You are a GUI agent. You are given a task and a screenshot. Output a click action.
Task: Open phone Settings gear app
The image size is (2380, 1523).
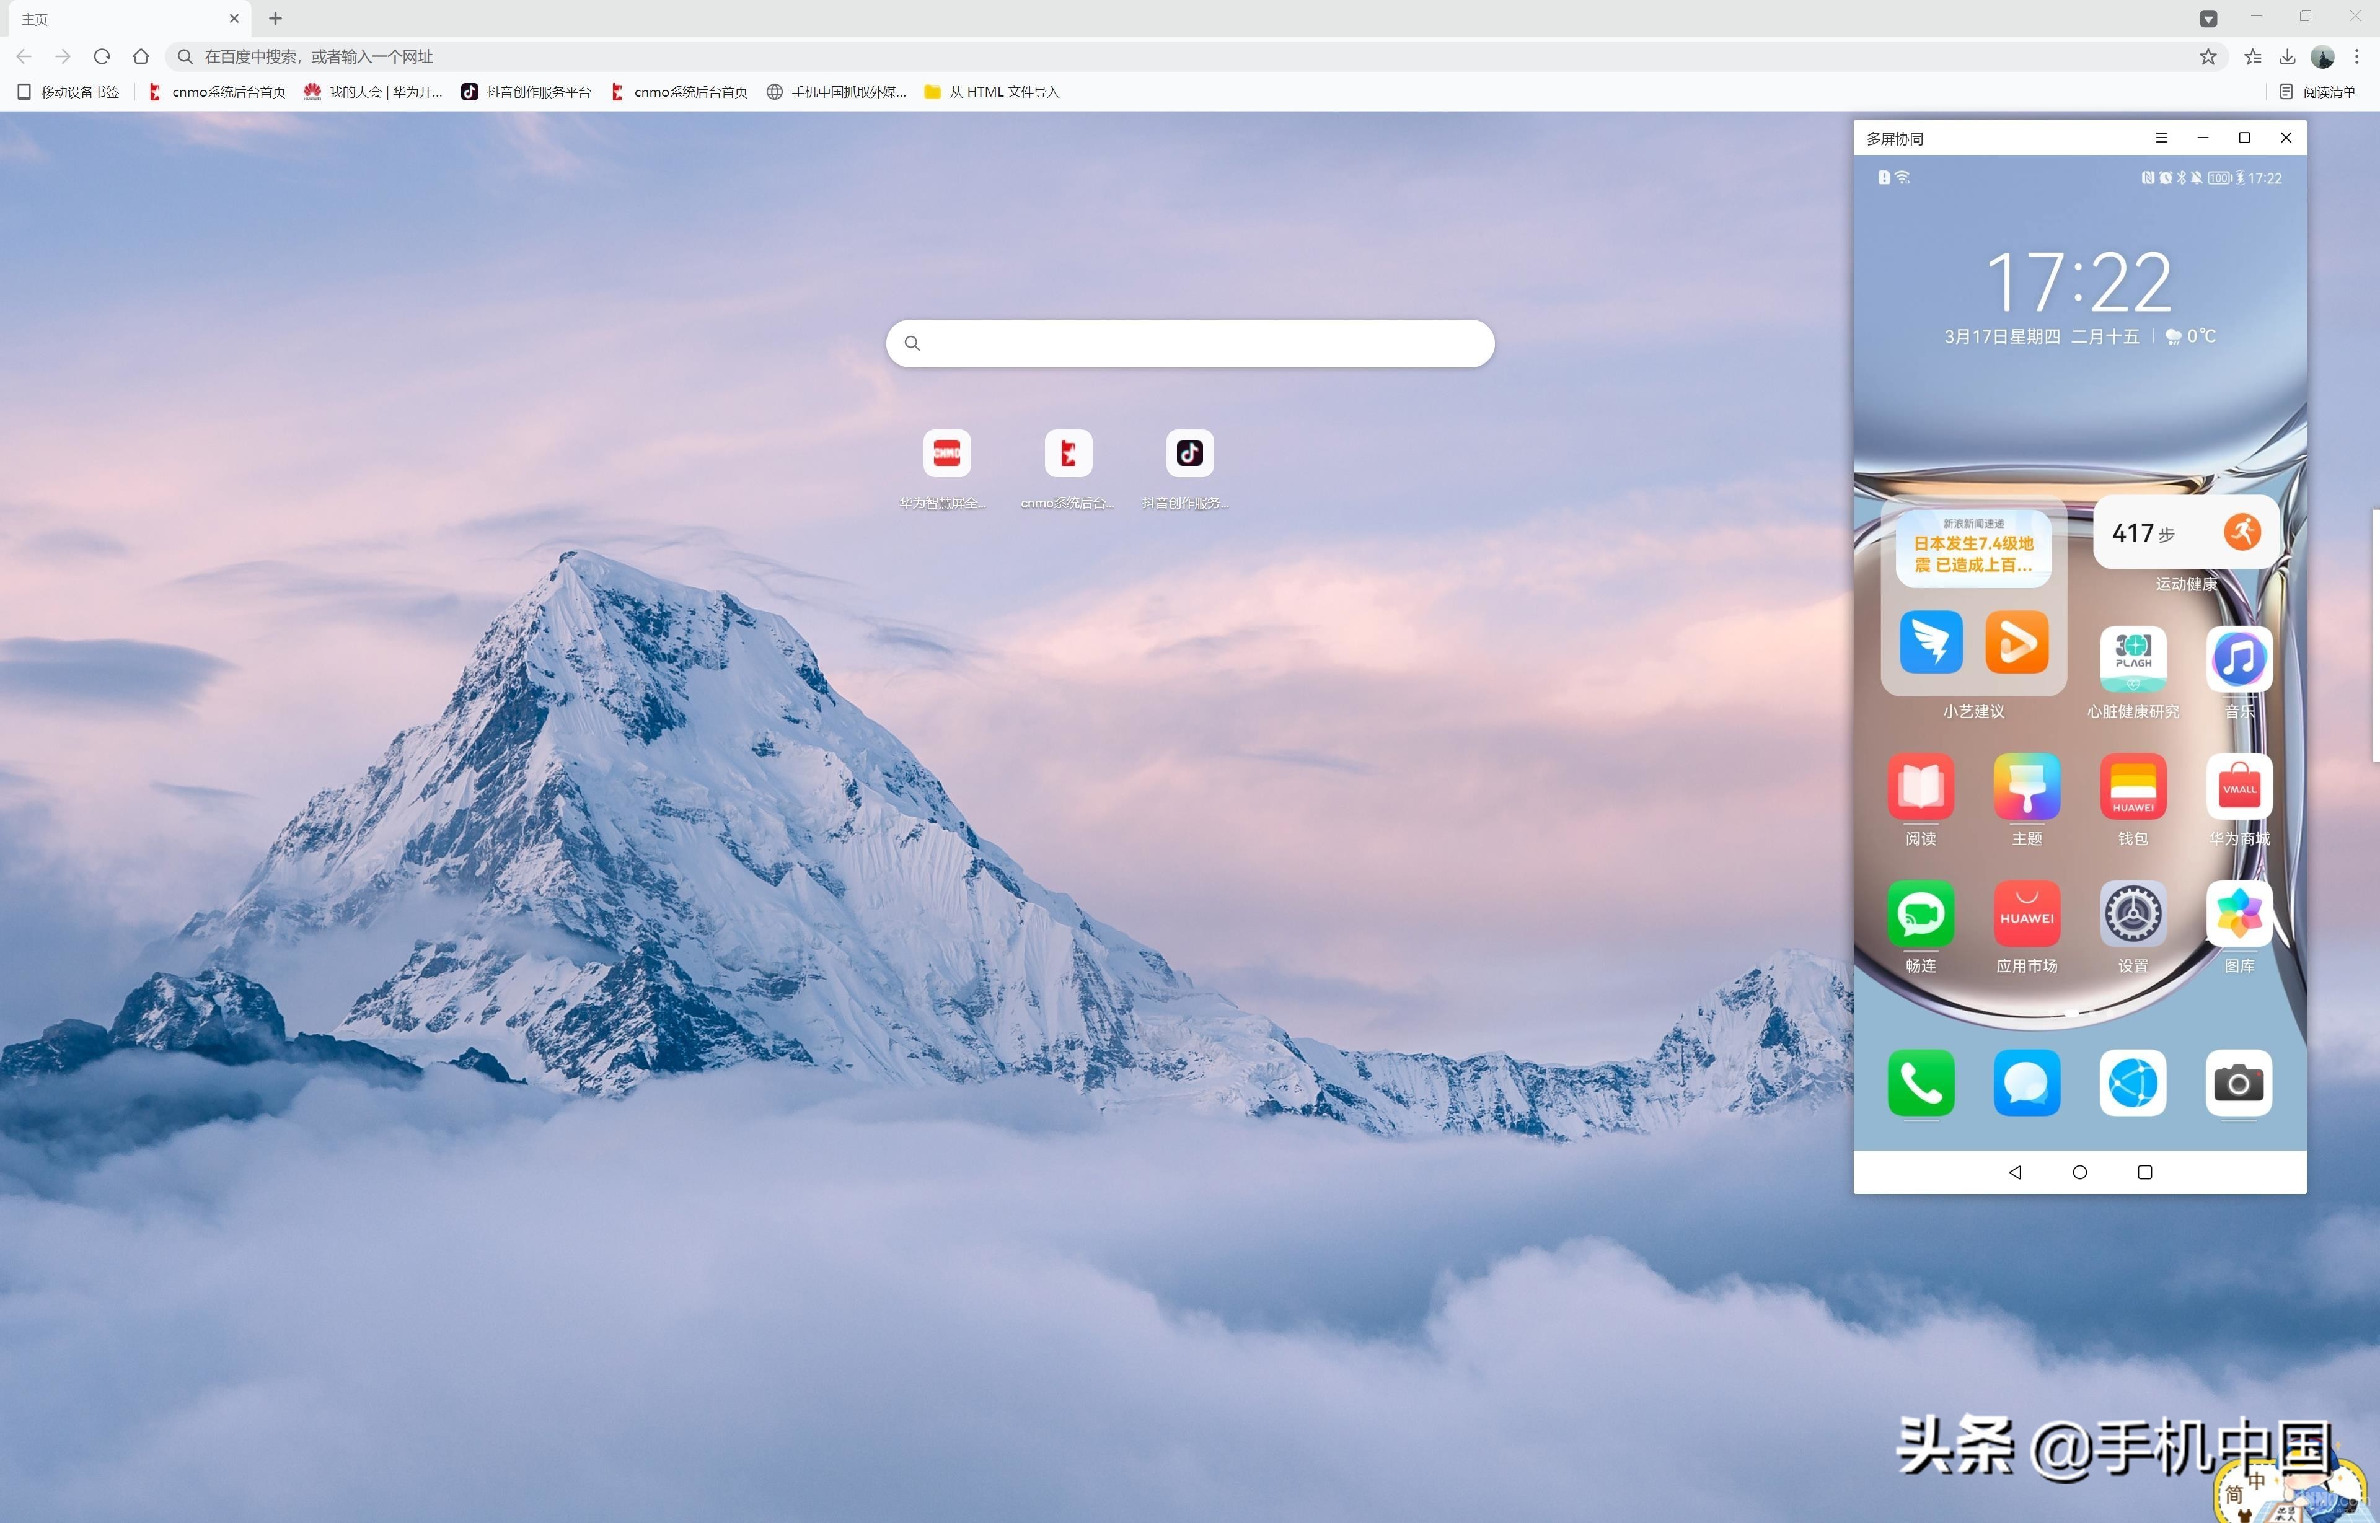pos(2133,913)
